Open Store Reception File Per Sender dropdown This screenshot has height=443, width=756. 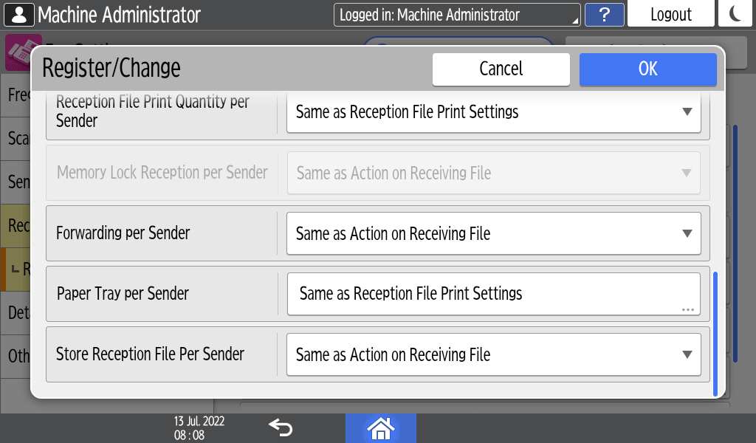(x=493, y=354)
